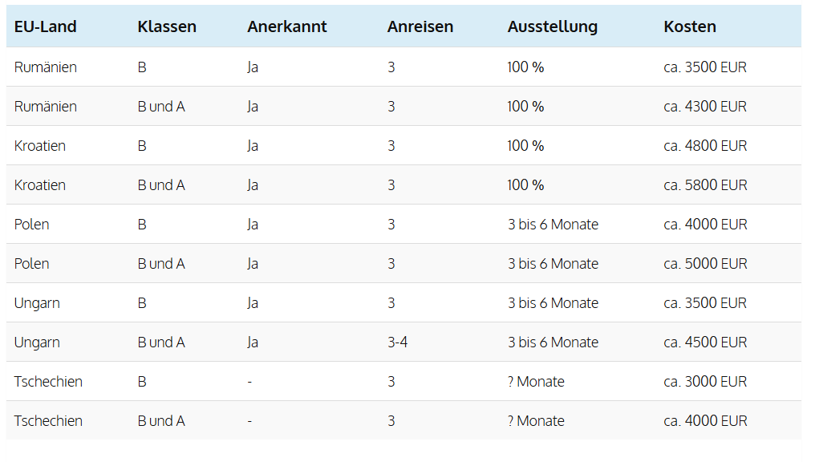This screenshot has width=815, height=462.
Task: Click the Kosten column header
Action: coord(690,26)
